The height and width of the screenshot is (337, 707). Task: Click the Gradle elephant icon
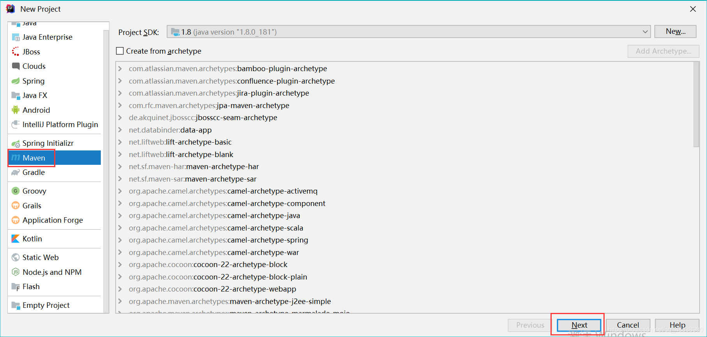pyautogui.click(x=16, y=173)
